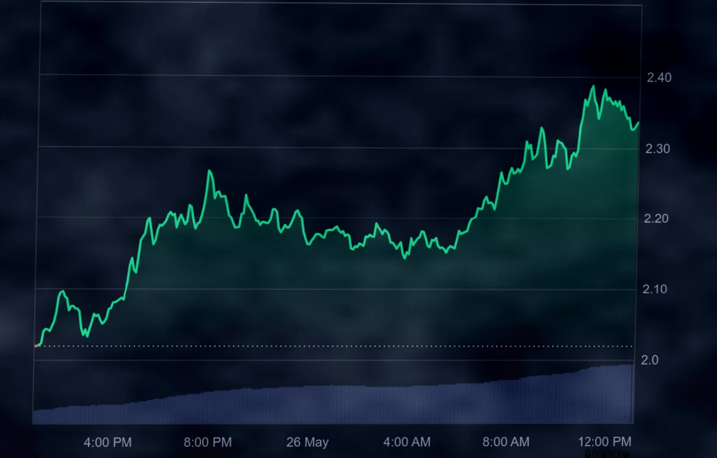Click the 2.20 price axis label
717x458 pixels.
coord(656,219)
